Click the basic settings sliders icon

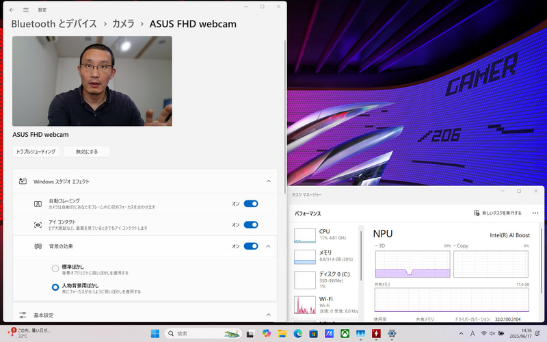[x=23, y=315]
